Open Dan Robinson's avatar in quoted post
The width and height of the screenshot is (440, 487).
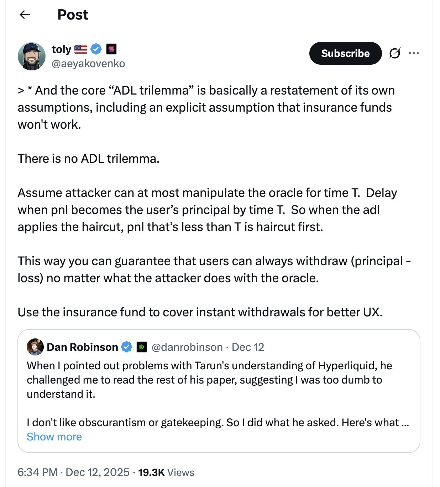tap(35, 347)
